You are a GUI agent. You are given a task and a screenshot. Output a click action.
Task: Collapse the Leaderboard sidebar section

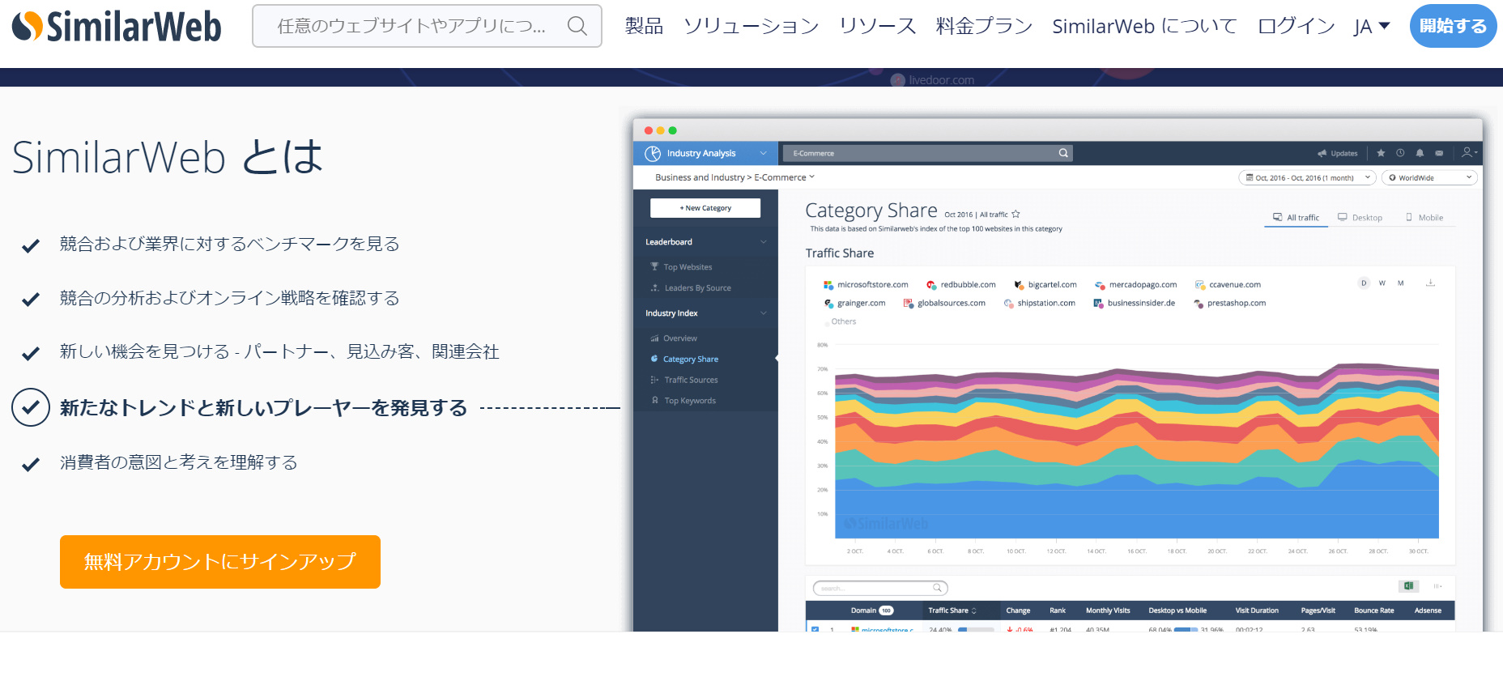763,242
